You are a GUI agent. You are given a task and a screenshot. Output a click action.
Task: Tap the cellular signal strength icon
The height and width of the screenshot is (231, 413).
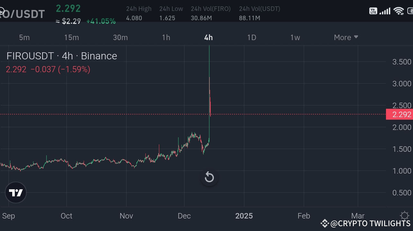[x=385, y=11]
